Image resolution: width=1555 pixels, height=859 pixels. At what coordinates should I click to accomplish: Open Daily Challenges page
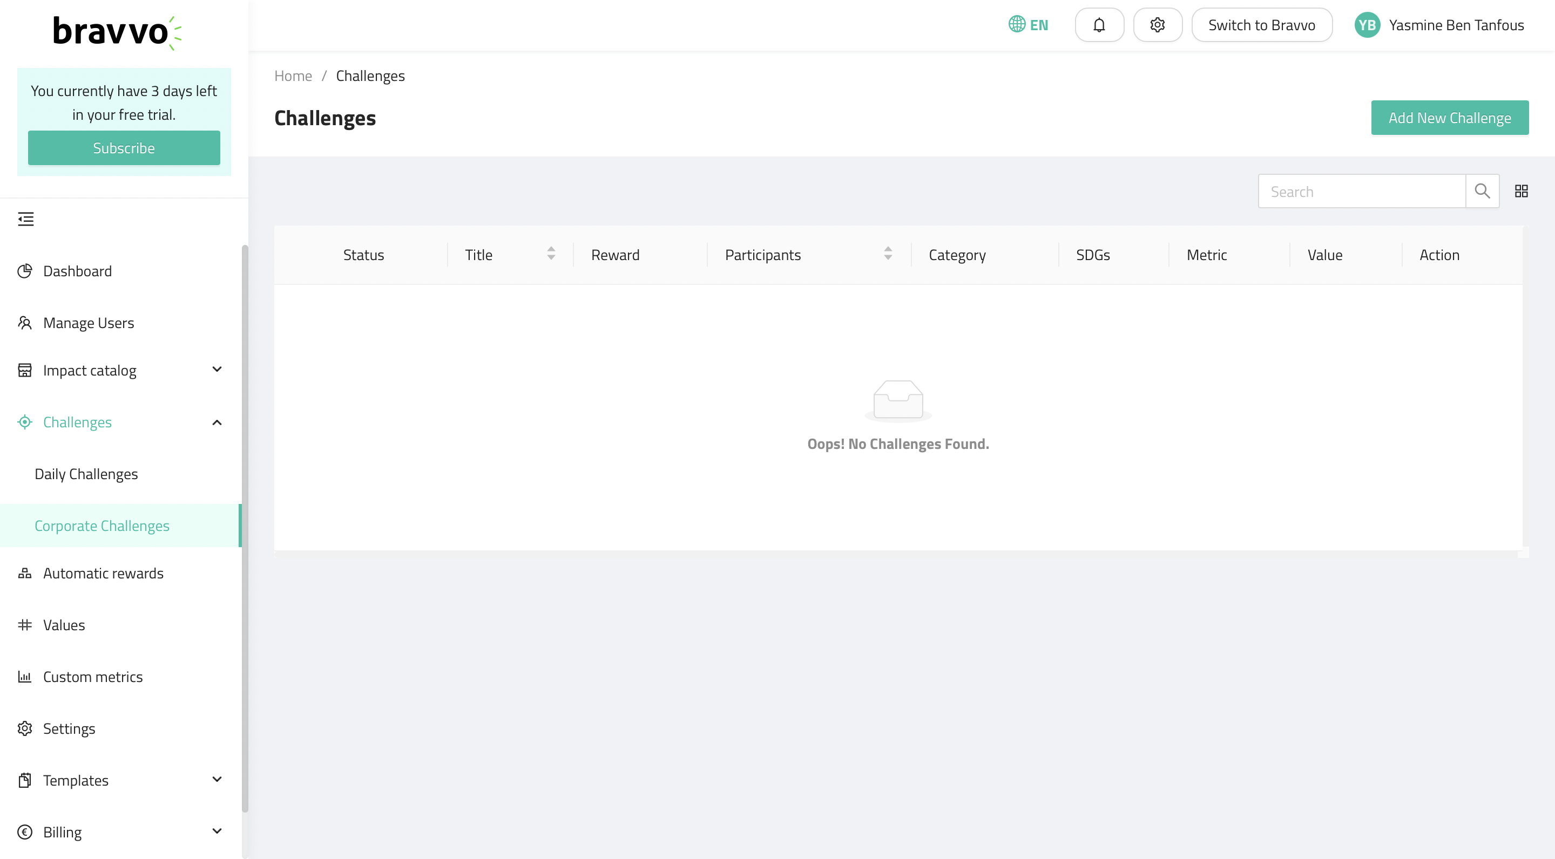click(x=86, y=474)
